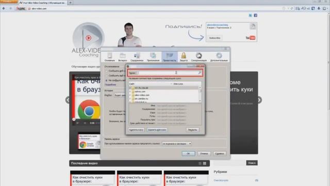The image size is (330, 186).
Task: Switch to the Содержимое options tab
Action: pos(137,57)
